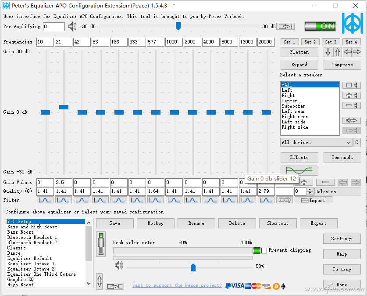This screenshot has height=296, width=367.
Task: Open the green frequency response graph
Action: point(299,170)
